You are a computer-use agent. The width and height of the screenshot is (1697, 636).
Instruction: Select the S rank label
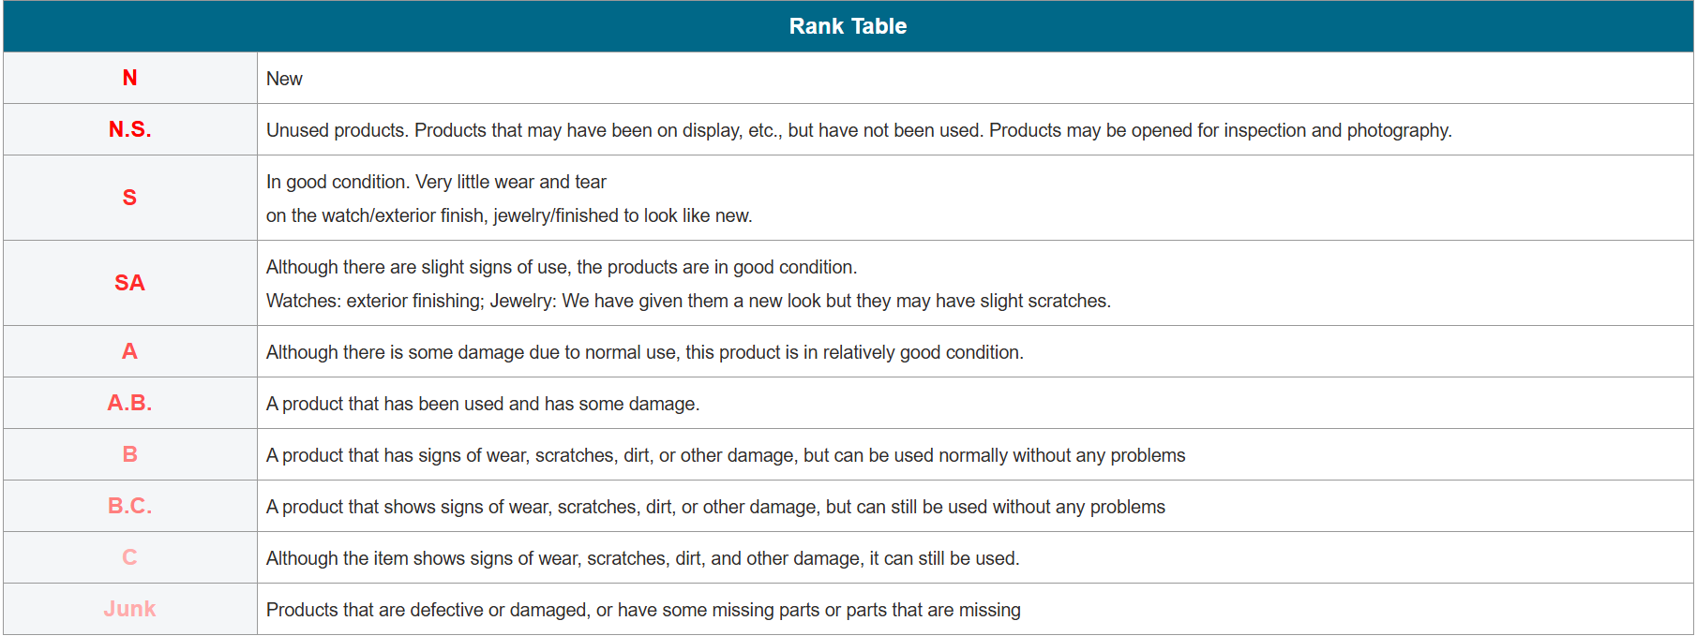click(129, 198)
